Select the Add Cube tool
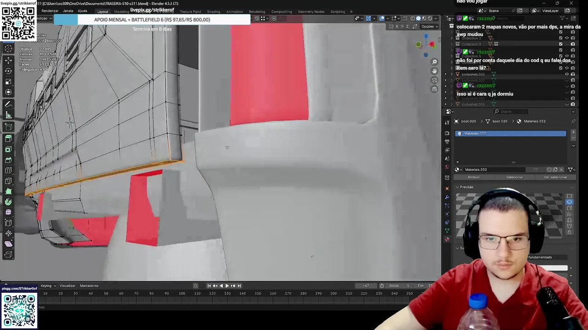This screenshot has height=330, width=588. click(8, 127)
